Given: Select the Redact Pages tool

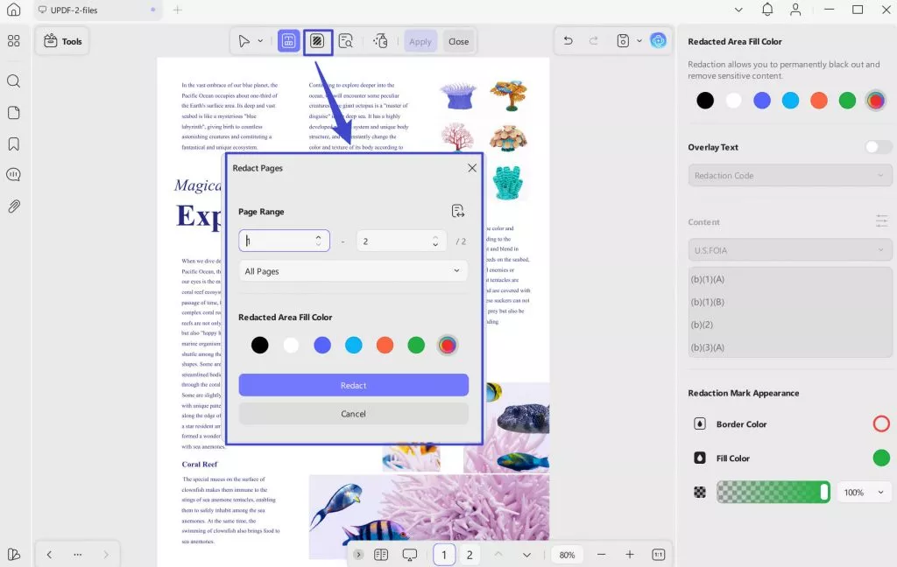Looking at the screenshot, I should coord(317,41).
